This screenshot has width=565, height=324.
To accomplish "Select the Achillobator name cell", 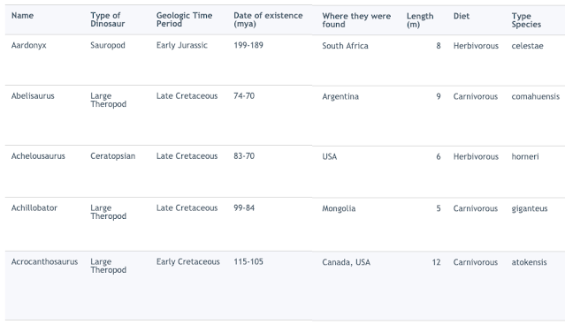I will coord(34,207).
